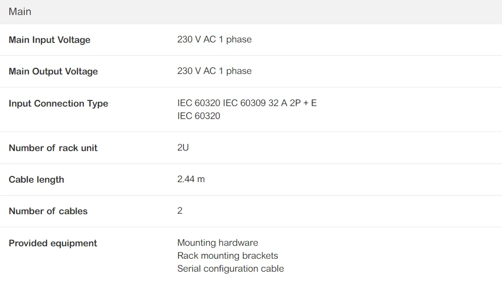Image resolution: width=502 pixels, height=281 pixels.
Task: Collapse the Main section header
Action: [x=20, y=11]
